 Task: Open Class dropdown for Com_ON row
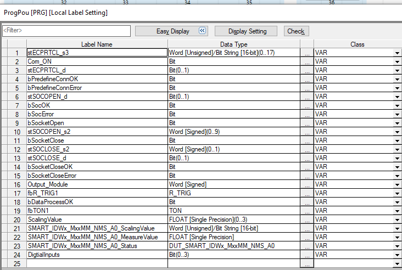pyautogui.click(x=397, y=61)
